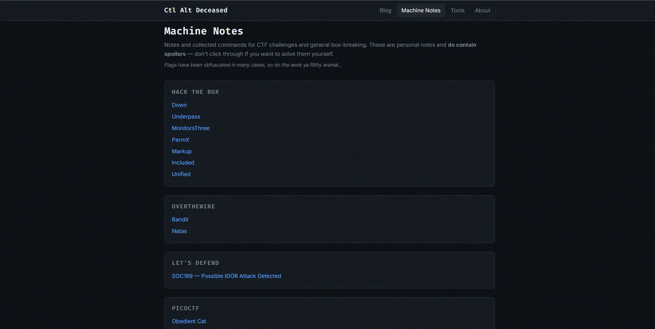Open SOC169 Possible IDOR Attack Detected

click(x=226, y=276)
